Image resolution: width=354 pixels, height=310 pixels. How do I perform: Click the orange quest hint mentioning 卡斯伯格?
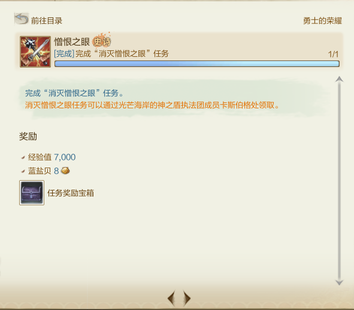coord(152,105)
